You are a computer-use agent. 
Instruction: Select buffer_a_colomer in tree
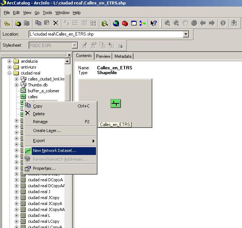pyautogui.click(x=43, y=91)
